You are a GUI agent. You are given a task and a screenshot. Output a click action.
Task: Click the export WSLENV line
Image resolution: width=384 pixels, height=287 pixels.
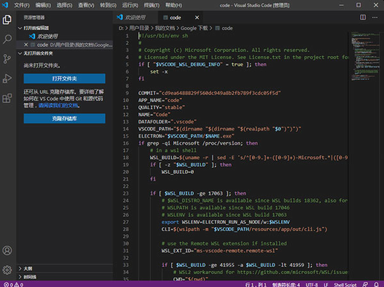(x=226, y=222)
